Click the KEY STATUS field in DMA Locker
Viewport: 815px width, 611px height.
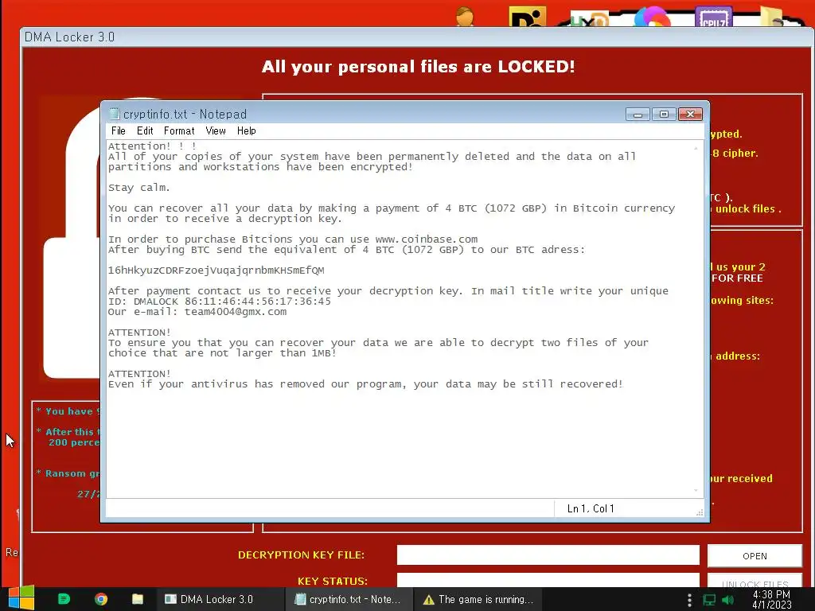click(548, 580)
